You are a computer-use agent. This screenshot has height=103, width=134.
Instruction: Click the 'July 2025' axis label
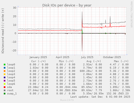(87, 57)
